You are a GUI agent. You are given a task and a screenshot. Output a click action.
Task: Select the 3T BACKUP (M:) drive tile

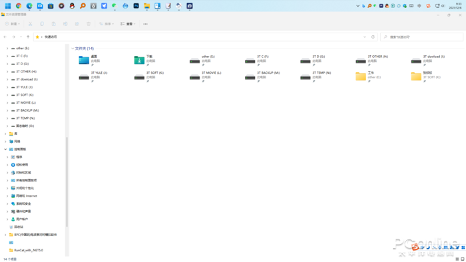click(263, 76)
